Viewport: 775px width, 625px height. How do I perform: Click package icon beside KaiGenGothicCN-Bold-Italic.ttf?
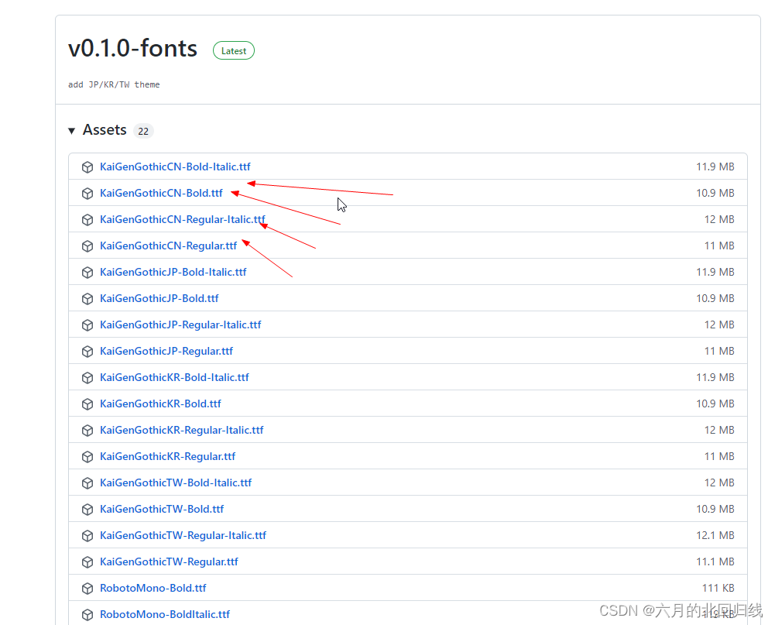87,167
